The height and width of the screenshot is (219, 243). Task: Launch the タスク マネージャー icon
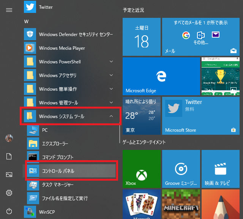point(33,184)
